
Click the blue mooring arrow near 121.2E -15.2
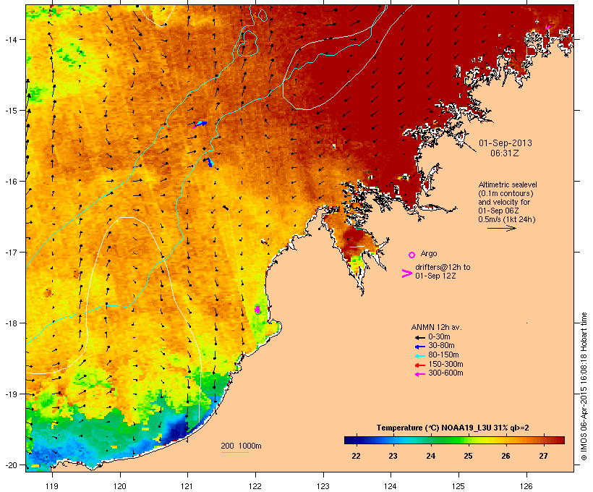[x=200, y=124]
